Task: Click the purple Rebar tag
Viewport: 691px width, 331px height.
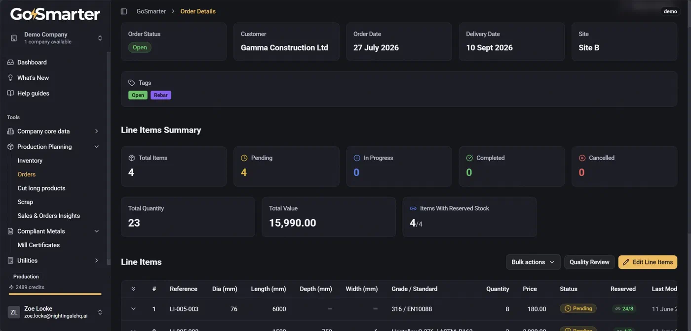Action: (x=161, y=95)
